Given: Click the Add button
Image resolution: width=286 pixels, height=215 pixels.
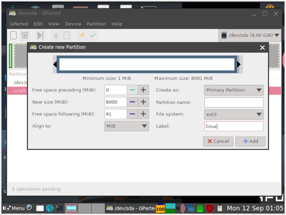Looking at the screenshot, I should tap(250, 142).
